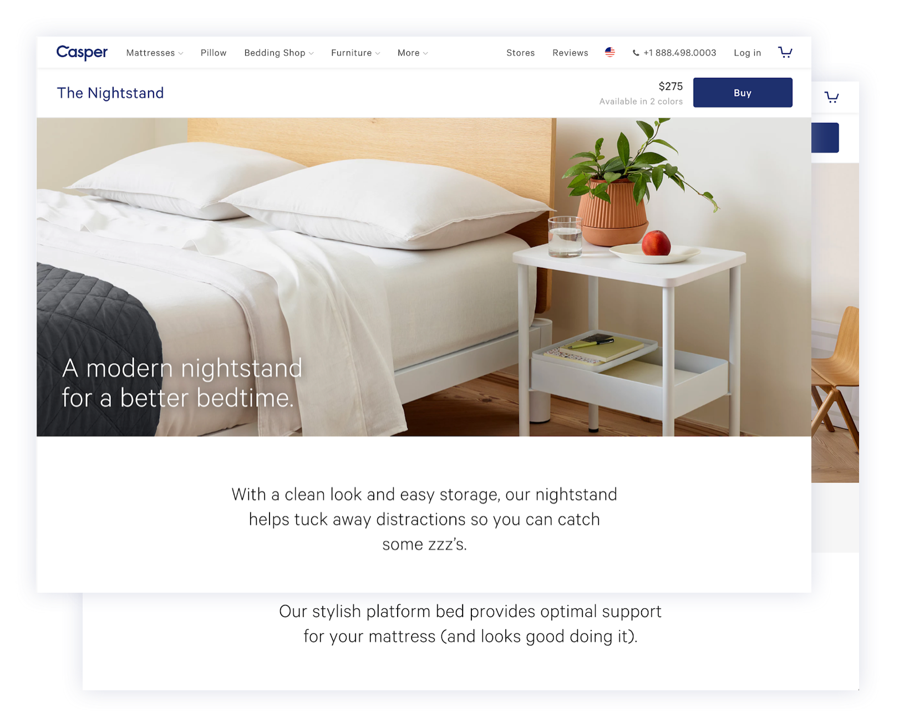Open the Reviews page
Viewport: 899px width, 723px height.
coord(570,53)
